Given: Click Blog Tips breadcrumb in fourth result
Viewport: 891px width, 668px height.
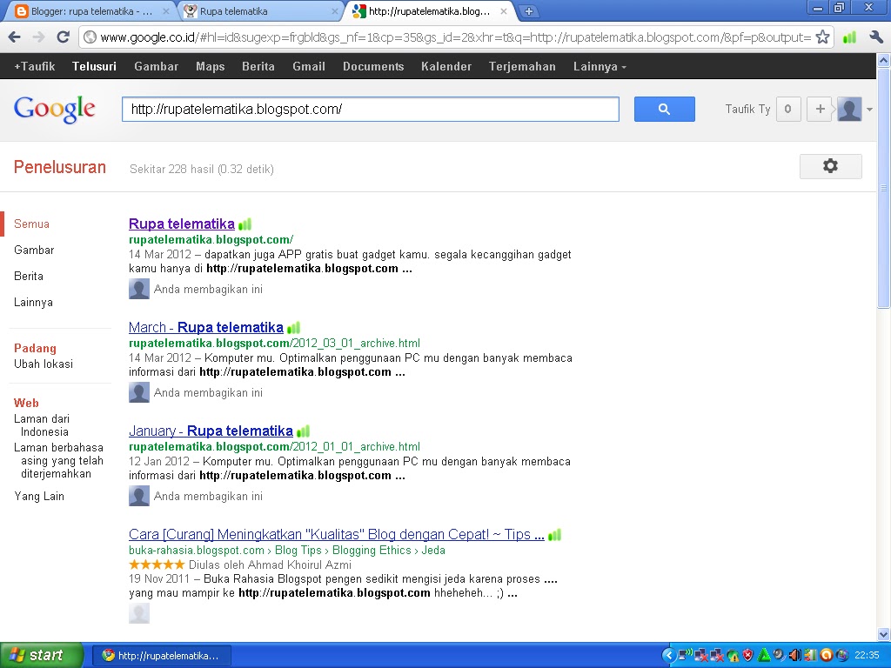Looking at the screenshot, I should pos(298,550).
